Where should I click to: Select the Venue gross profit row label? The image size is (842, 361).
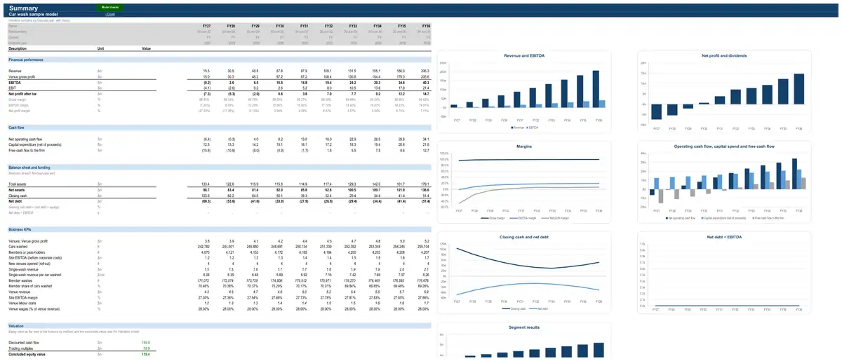click(20, 77)
